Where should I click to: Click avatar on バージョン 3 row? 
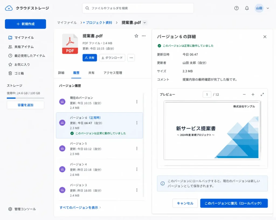[62, 190]
